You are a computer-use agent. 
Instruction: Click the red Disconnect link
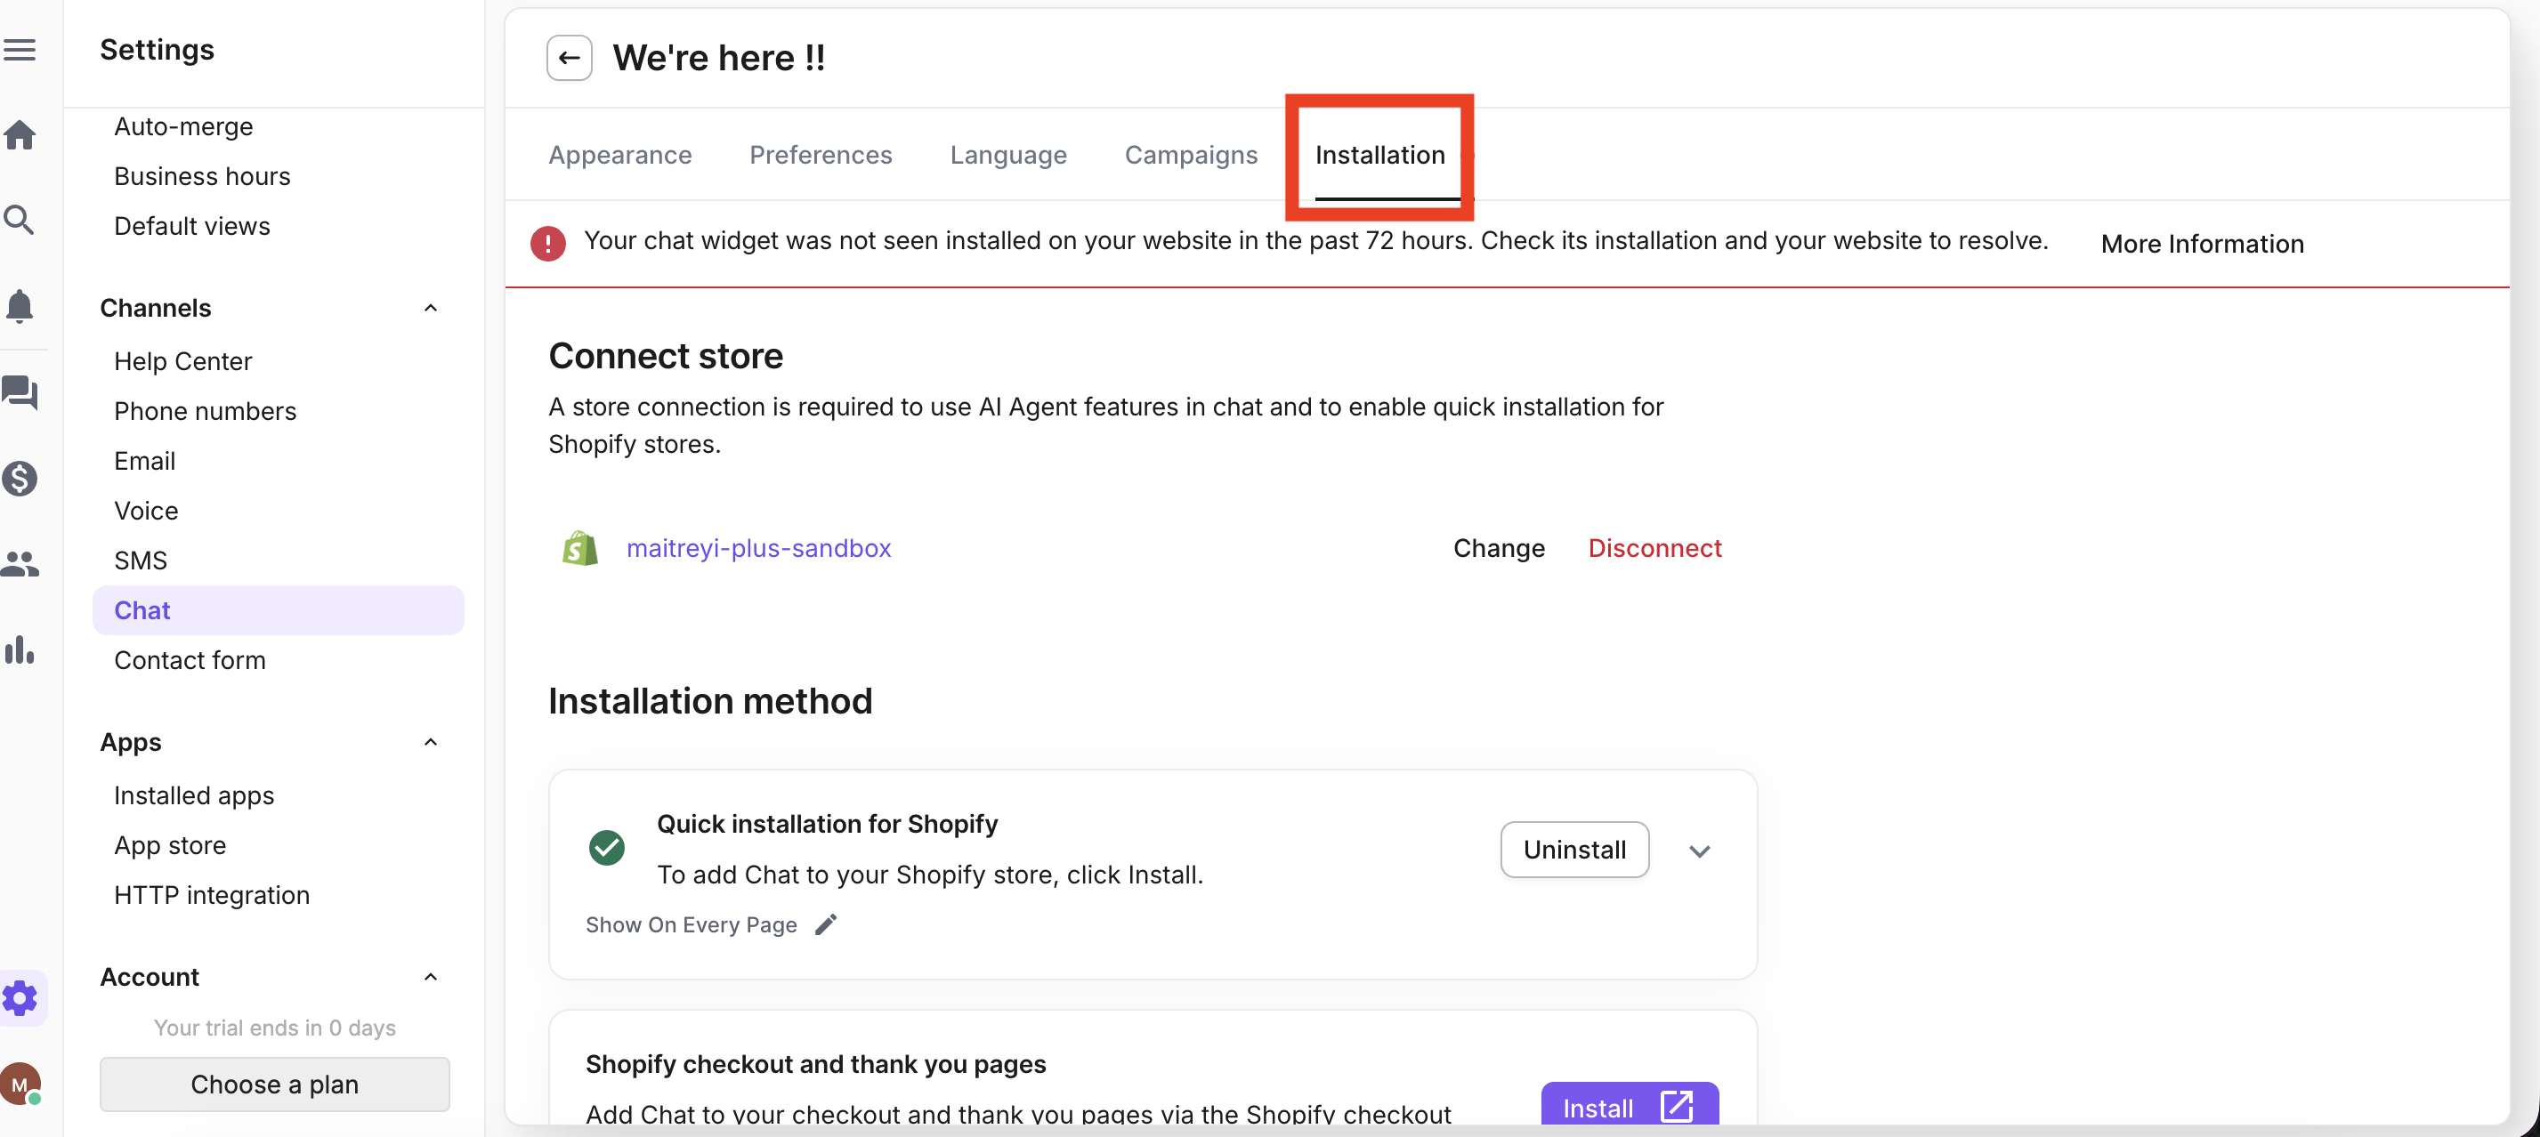tap(1654, 548)
